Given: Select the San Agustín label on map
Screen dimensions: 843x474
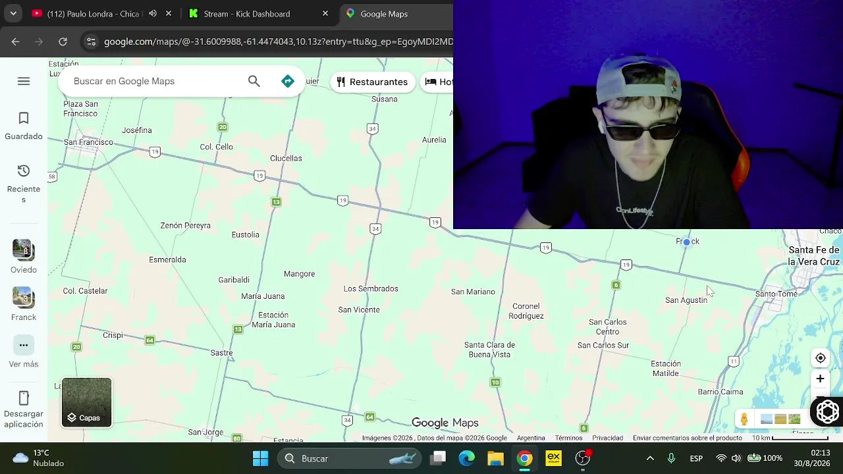Looking at the screenshot, I should [x=686, y=300].
